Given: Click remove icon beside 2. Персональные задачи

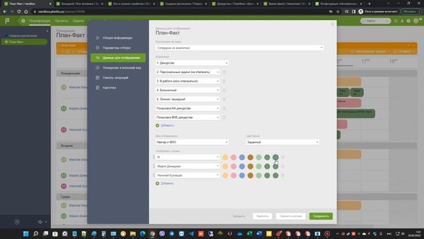Looking at the screenshot, I should coord(224,72).
